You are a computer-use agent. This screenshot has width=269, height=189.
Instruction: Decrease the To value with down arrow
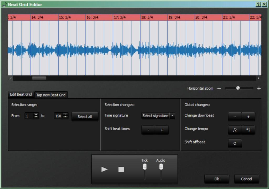pos(65,117)
